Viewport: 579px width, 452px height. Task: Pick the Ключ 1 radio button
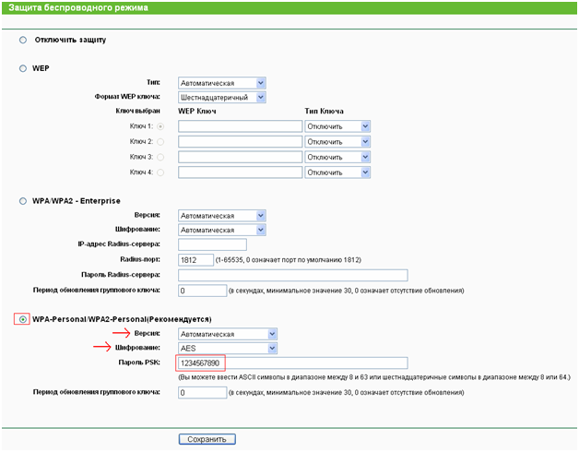[x=160, y=126]
